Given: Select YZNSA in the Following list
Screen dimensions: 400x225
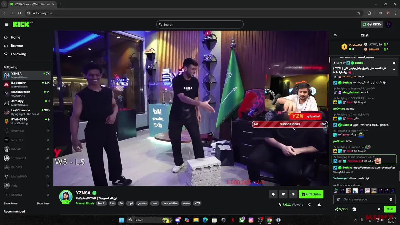Looking at the screenshot, I should (27, 75).
